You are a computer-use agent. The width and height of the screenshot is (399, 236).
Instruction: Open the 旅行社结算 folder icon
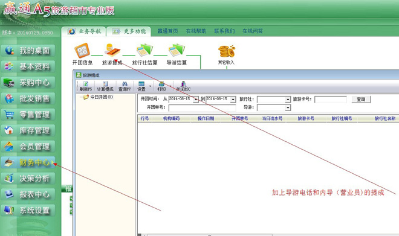(144, 50)
